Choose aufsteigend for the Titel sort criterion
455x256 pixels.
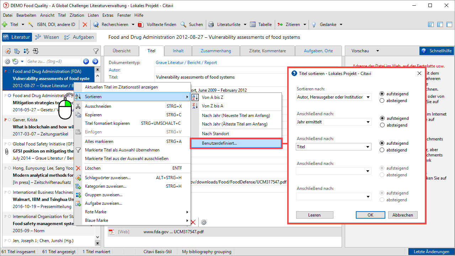[382, 143]
